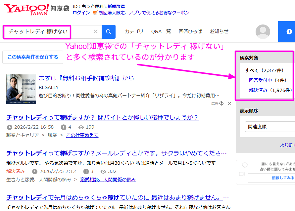Click the blue magnifier search button
The image size is (295, 211).
(x=109, y=31)
